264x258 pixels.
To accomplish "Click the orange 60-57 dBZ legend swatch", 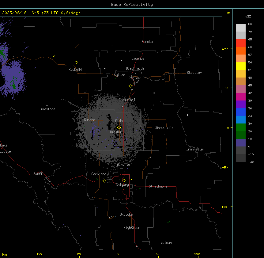I will coord(241,51).
